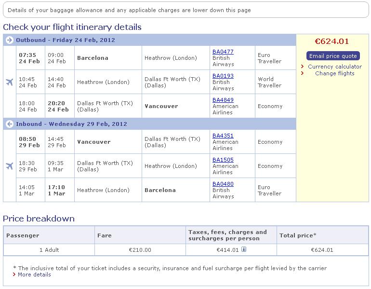
Task: Open flight BA4849 details
Action: click(x=223, y=100)
